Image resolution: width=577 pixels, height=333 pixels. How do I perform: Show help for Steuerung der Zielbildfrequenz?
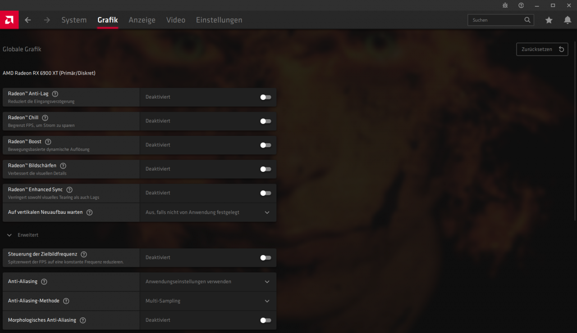[84, 254]
